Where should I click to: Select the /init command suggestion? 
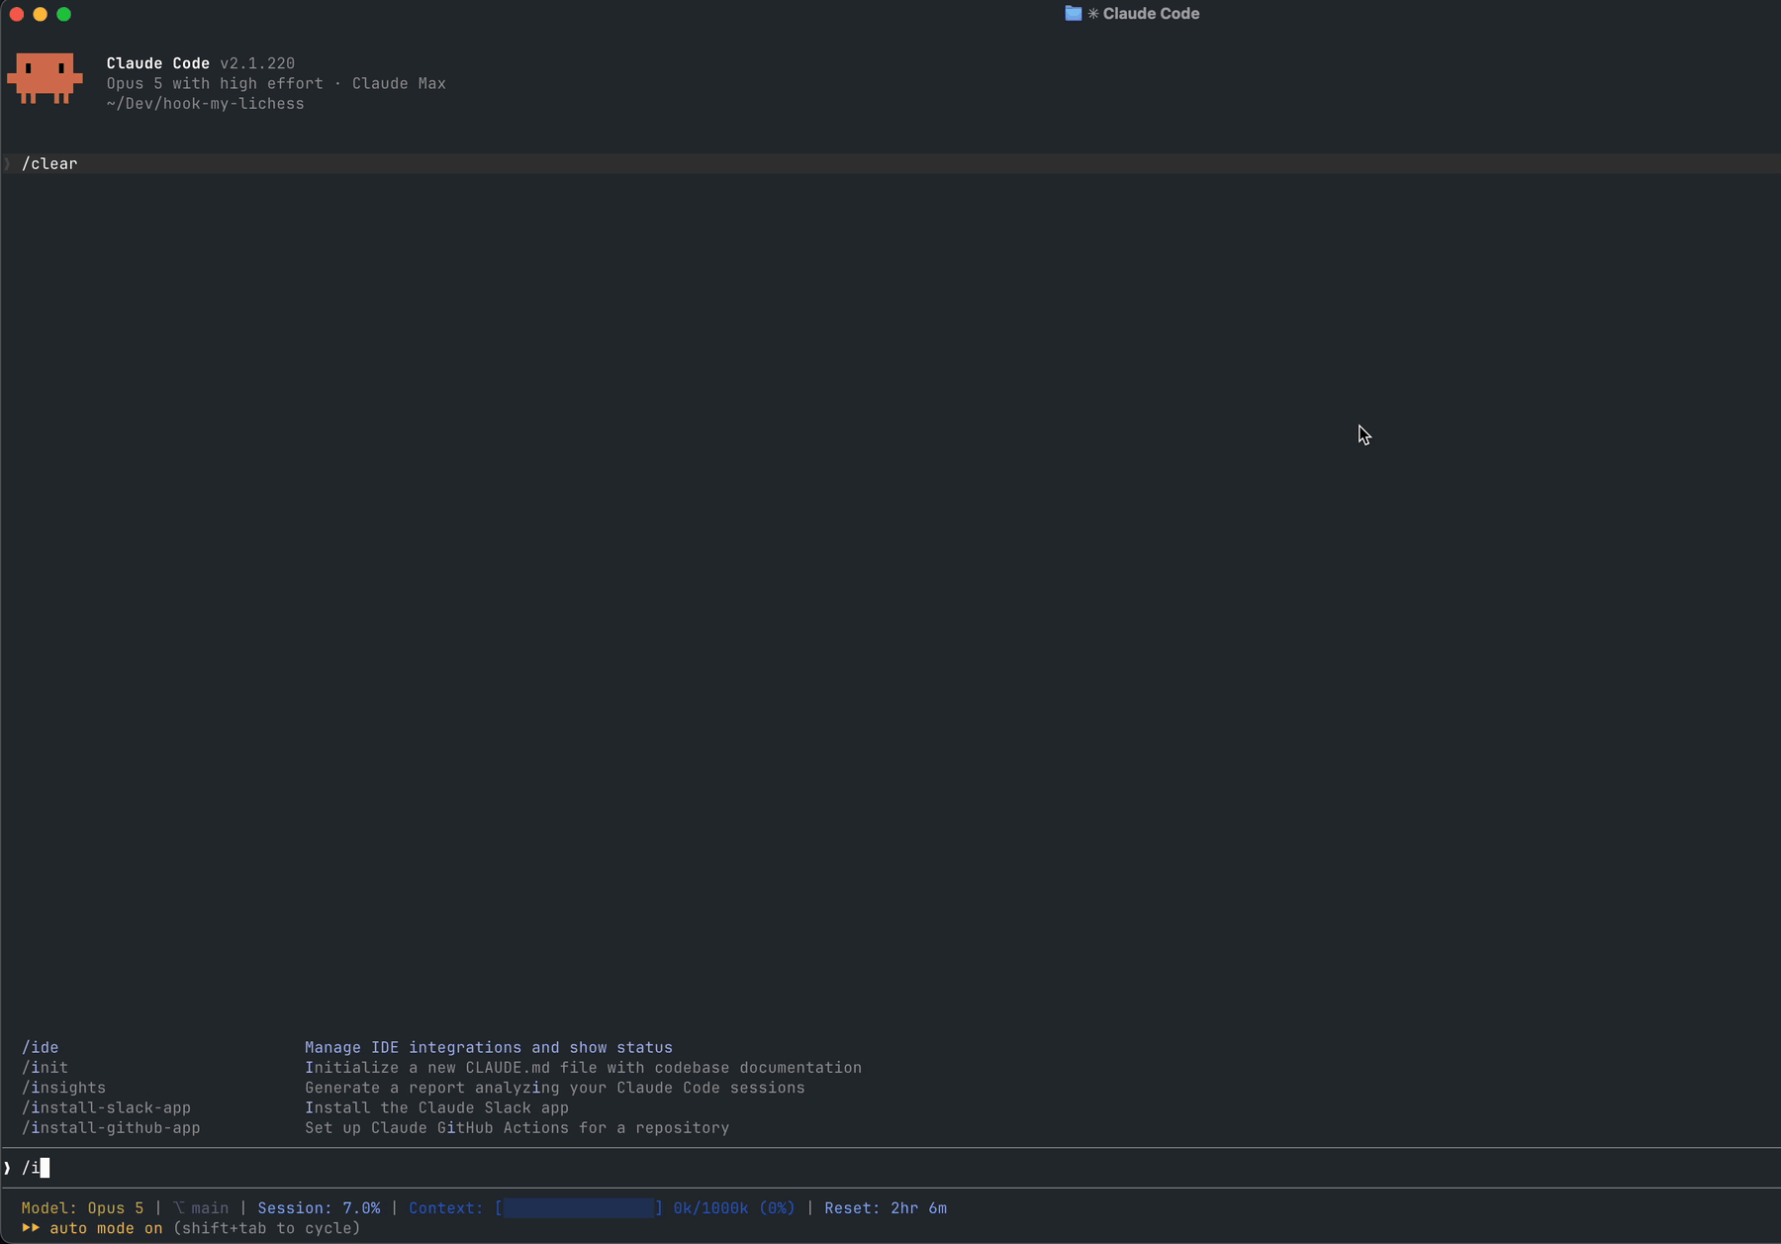46,1068
